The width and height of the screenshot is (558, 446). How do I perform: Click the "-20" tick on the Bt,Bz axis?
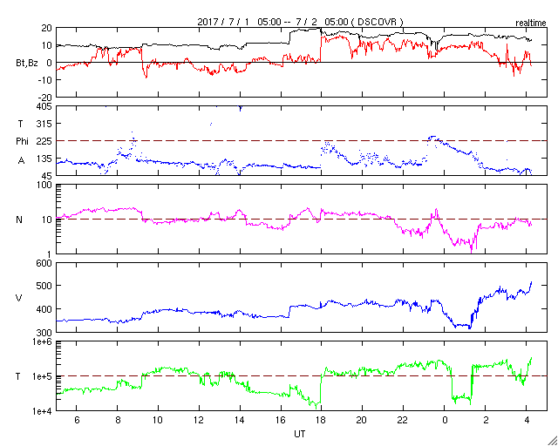click(x=46, y=97)
